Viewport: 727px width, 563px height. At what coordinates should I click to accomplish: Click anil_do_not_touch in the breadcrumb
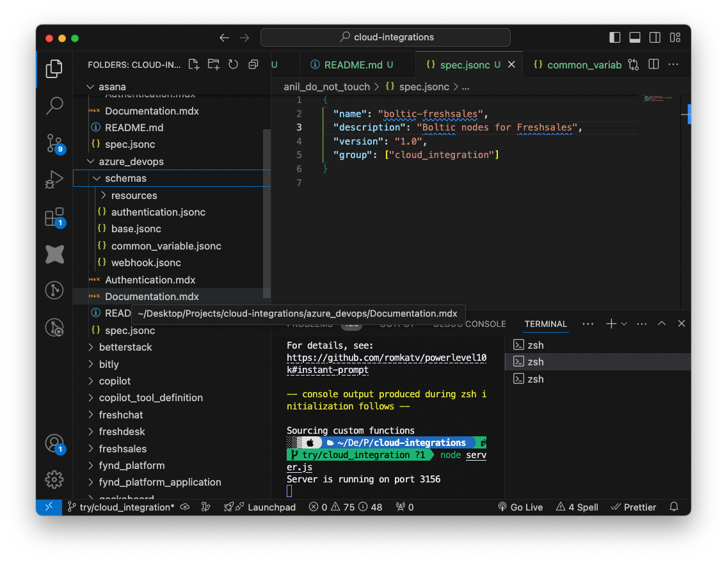[327, 86]
